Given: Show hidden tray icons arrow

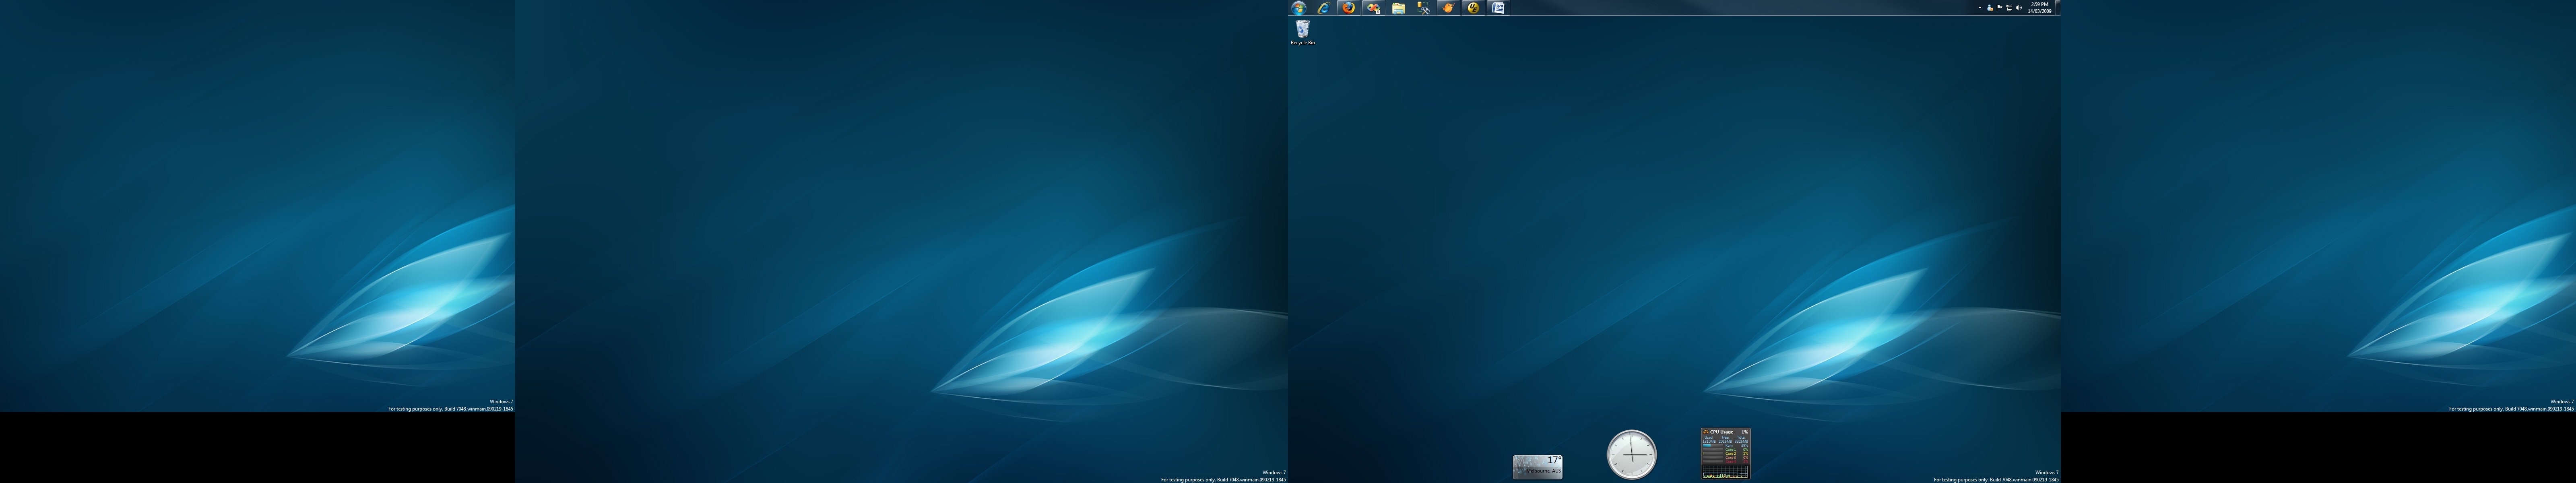Looking at the screenshot, I should (1980, 8).
